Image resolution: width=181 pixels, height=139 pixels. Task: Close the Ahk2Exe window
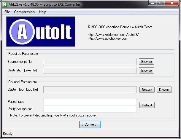(x=172, y=3)
